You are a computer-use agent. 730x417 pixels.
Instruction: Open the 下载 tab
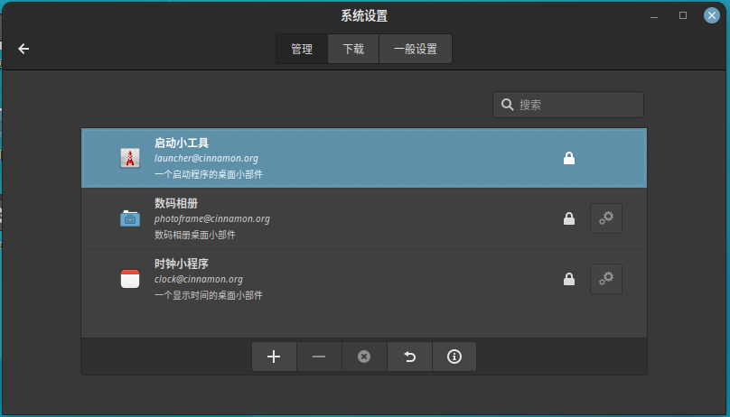353,49
